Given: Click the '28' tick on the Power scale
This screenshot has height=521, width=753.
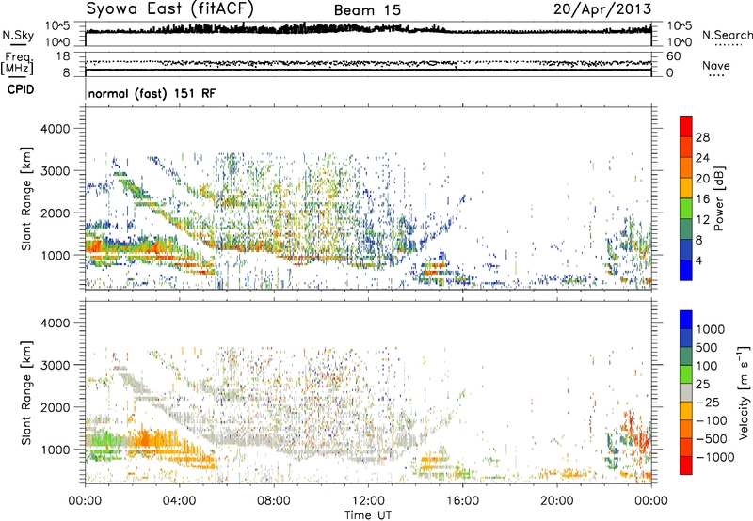Looking at the screenshot, I should [702, 137].
